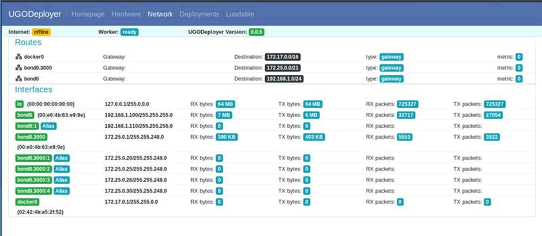Click the bond0:1 interface badge

pyautogui.click(x=27, y=126)
